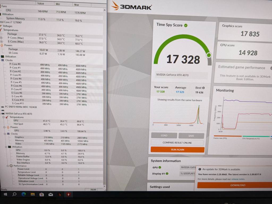The image size is (272, 204).
Task: Click Best score 19 636
Action: coord(199,92)
